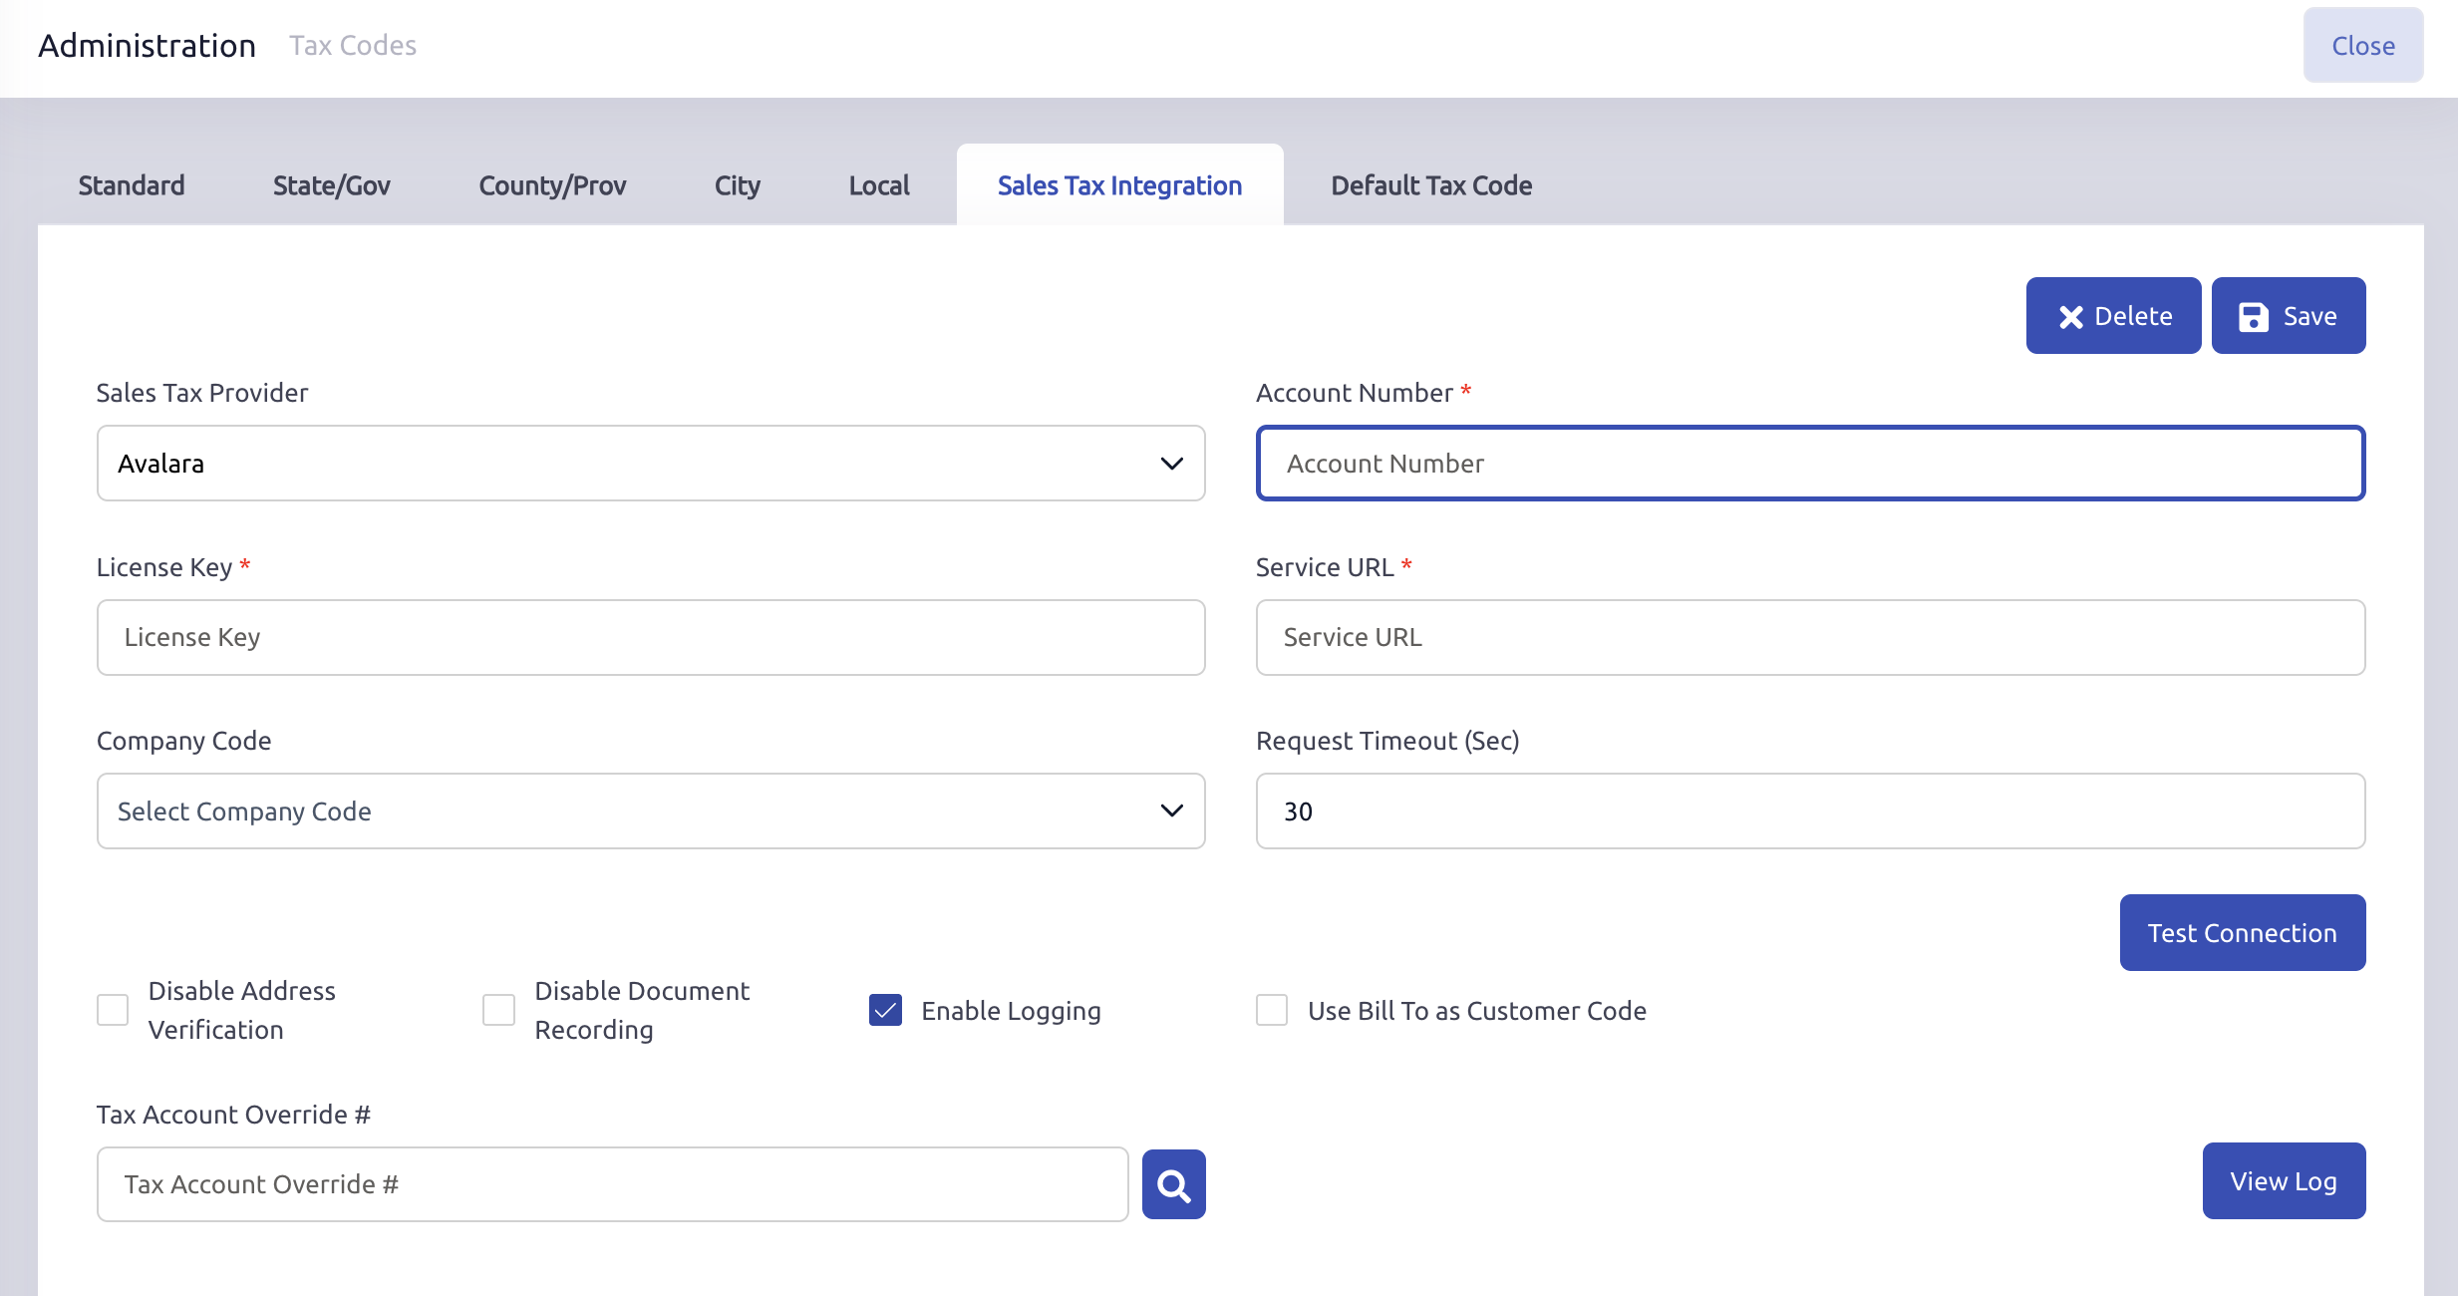Open the Sales Tax Provider dropdown
Screen dimensions: 2458x1296
pos(651,464)
